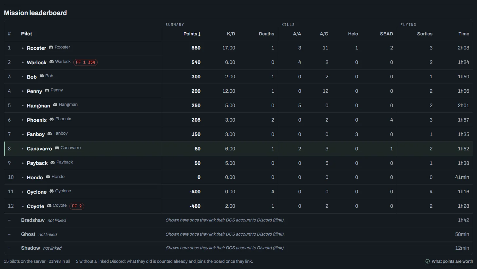Click the Discord icon beside Penny

click(x=47, y=90)
